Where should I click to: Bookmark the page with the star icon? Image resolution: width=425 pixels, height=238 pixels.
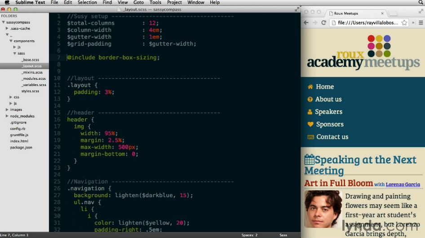tap(404, 23)
